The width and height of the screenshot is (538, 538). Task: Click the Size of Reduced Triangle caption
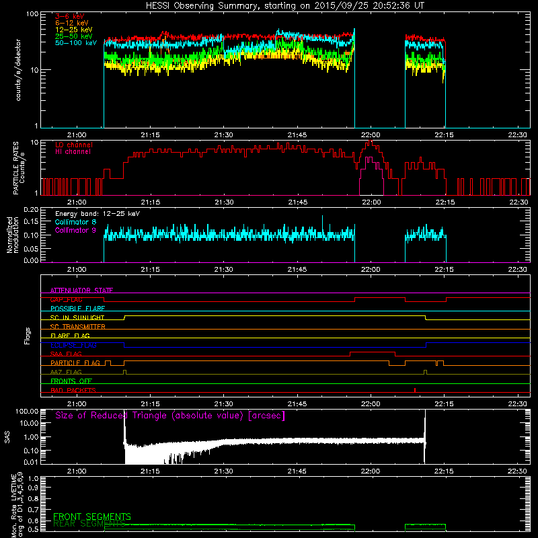[x=170, y=416]
